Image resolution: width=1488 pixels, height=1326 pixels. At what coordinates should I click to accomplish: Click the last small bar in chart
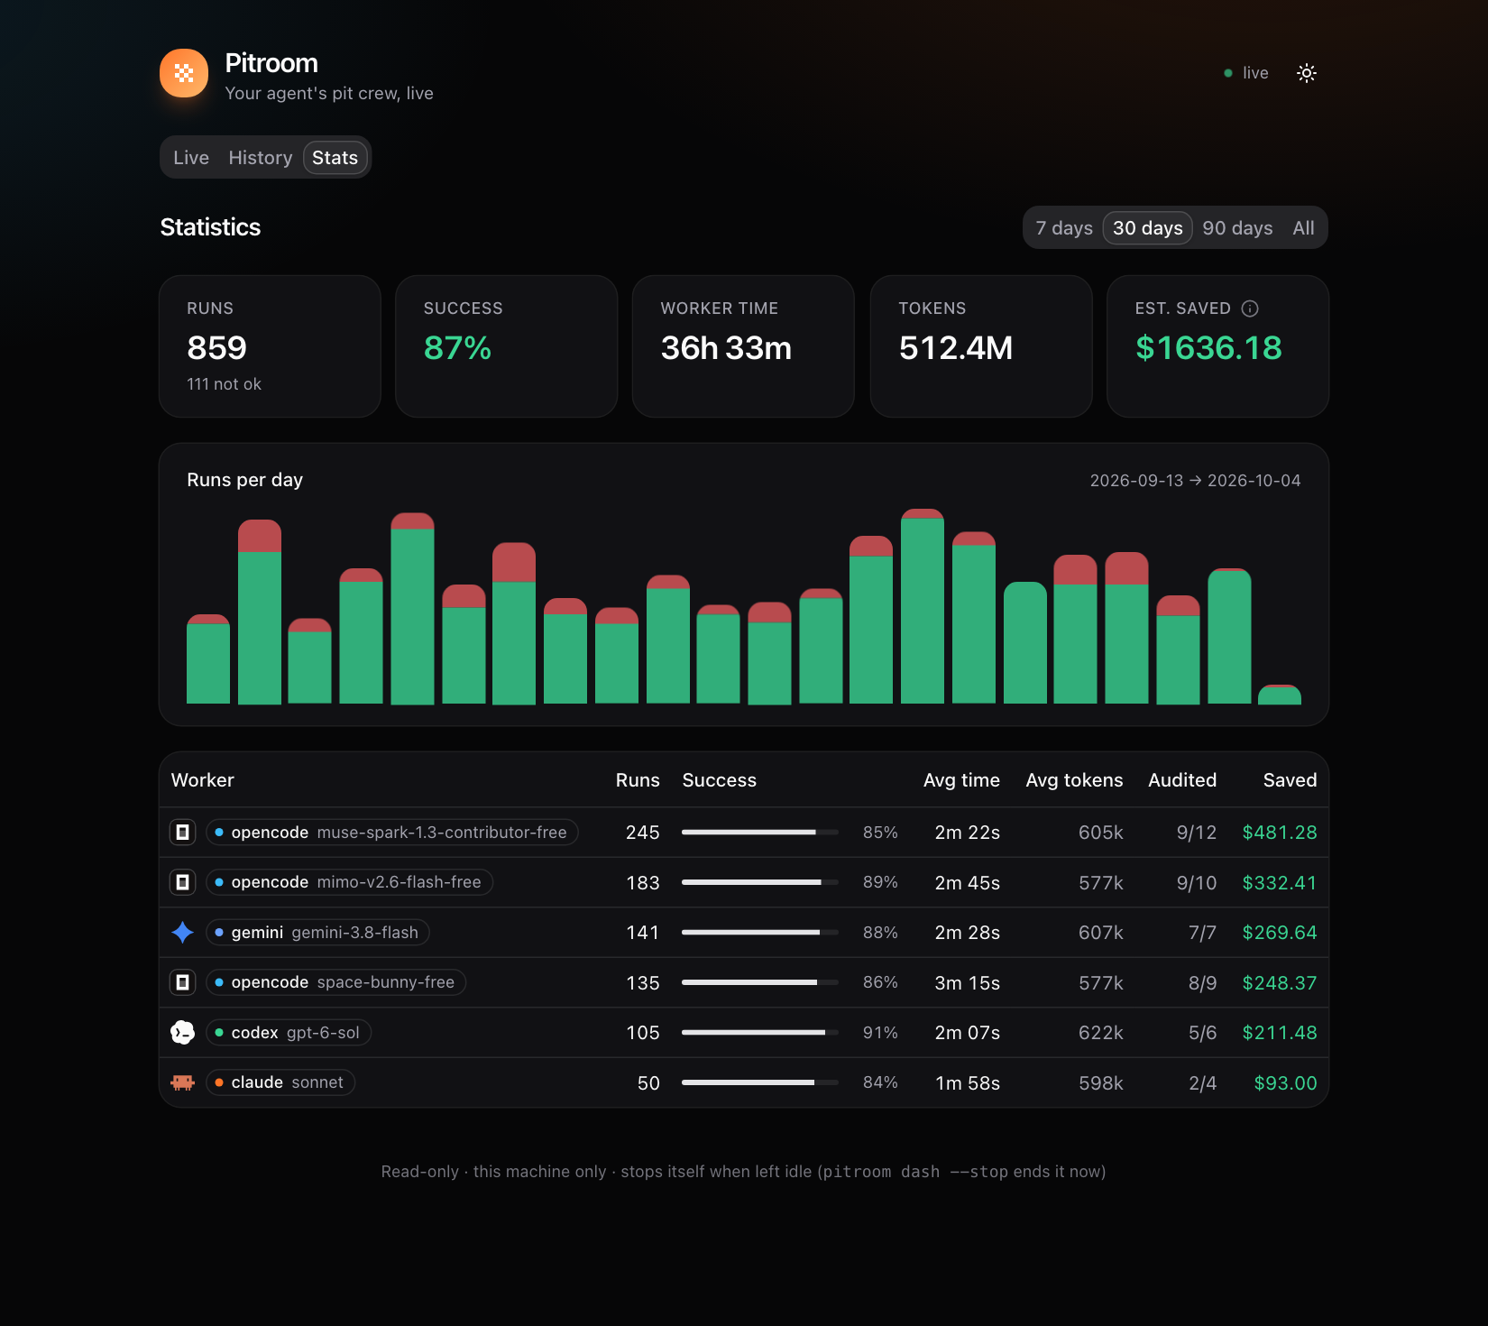[x=1280, y=695]
